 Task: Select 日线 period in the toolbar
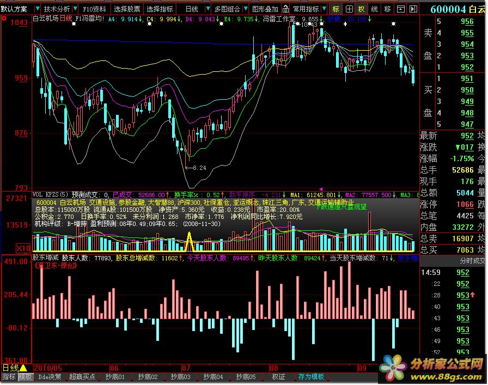pyautogui.click(x=192, y=9)
